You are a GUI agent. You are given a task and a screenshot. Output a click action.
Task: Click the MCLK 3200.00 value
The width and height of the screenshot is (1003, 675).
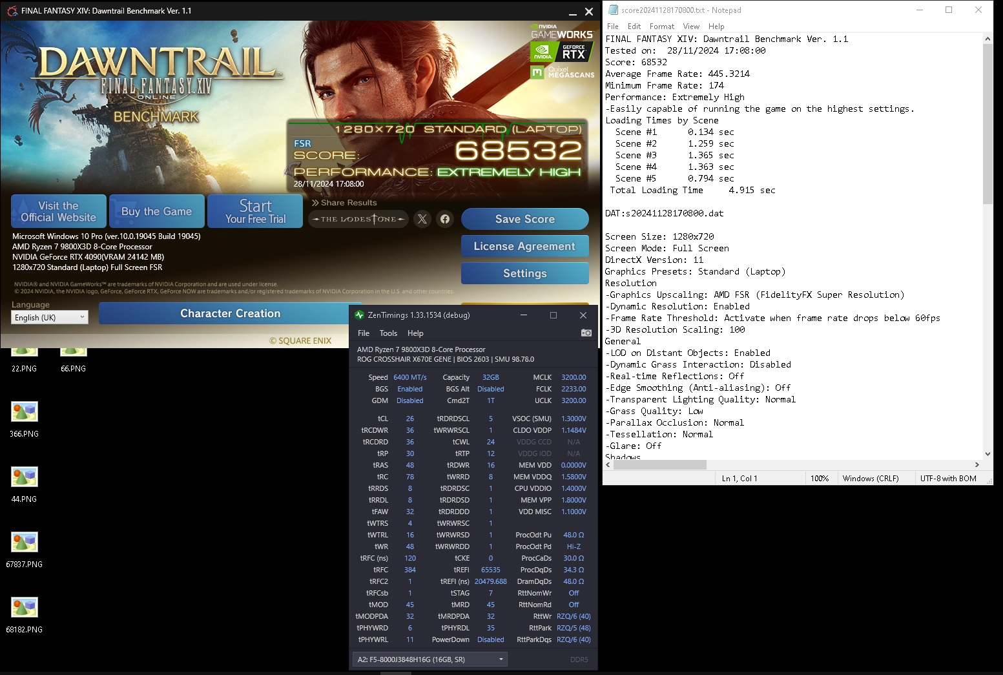click(x=574, y=377)
